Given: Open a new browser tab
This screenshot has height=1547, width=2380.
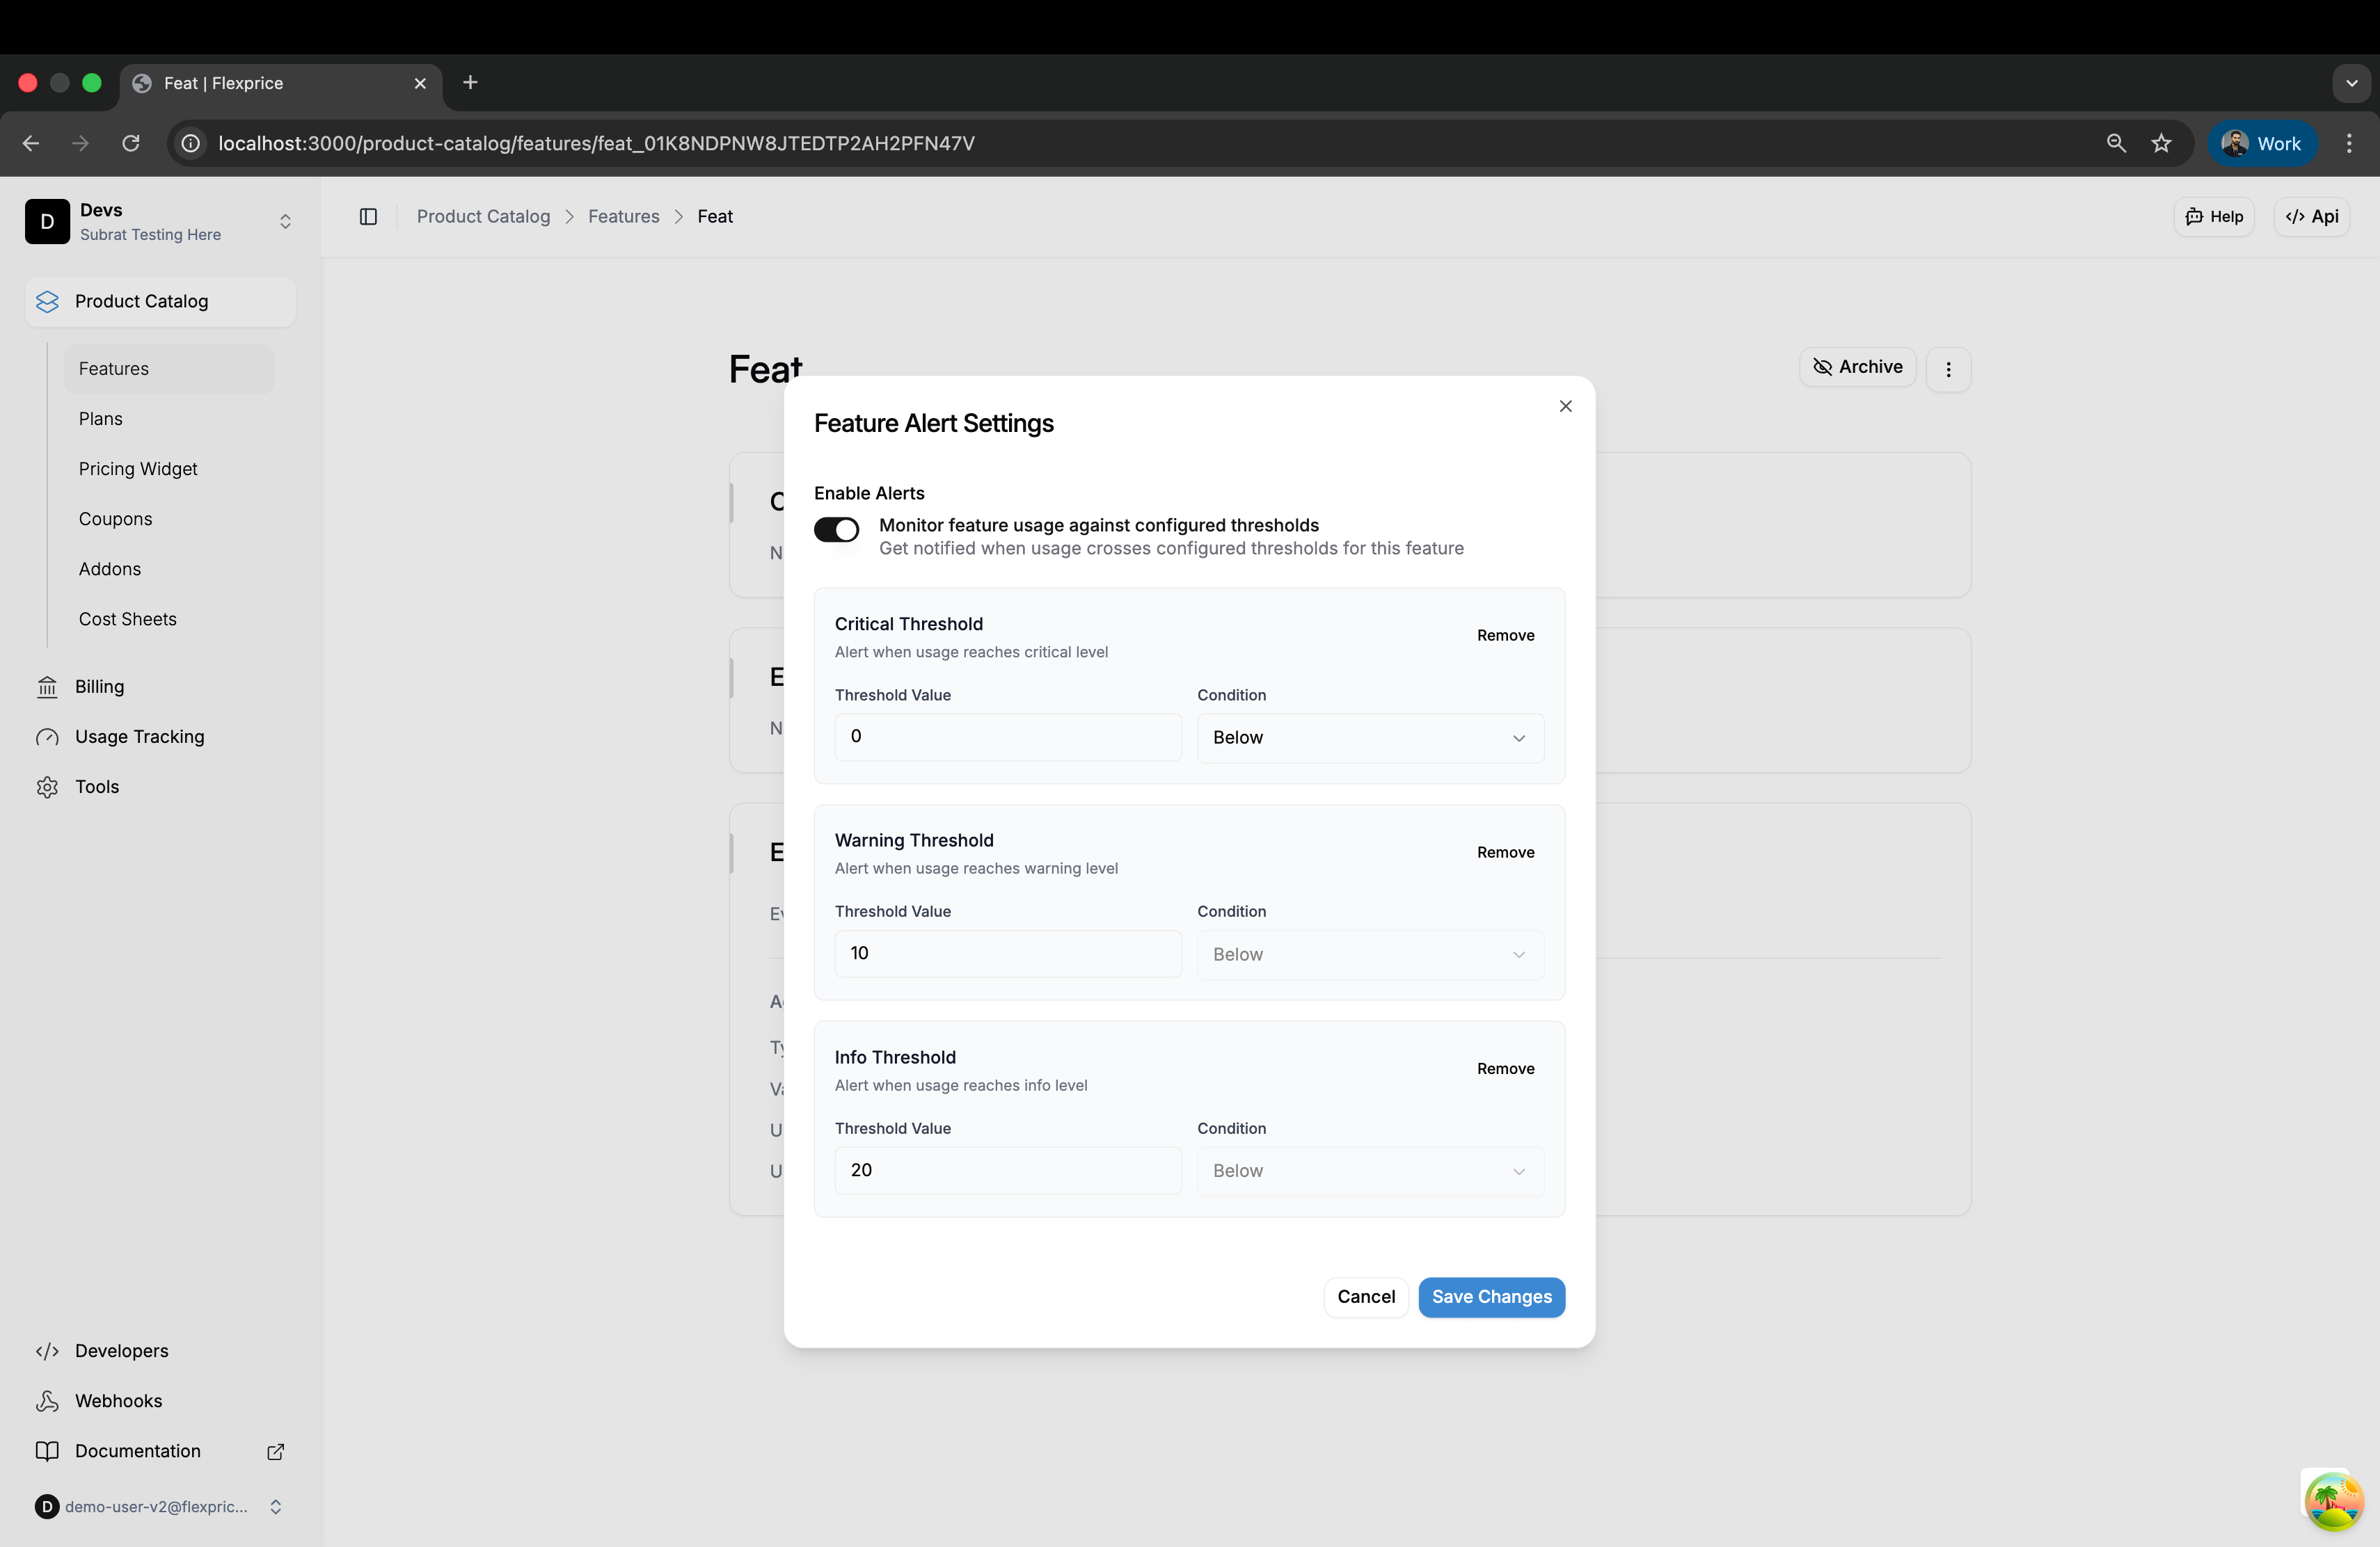Looking at the screenshot, I should coord(470,83).
